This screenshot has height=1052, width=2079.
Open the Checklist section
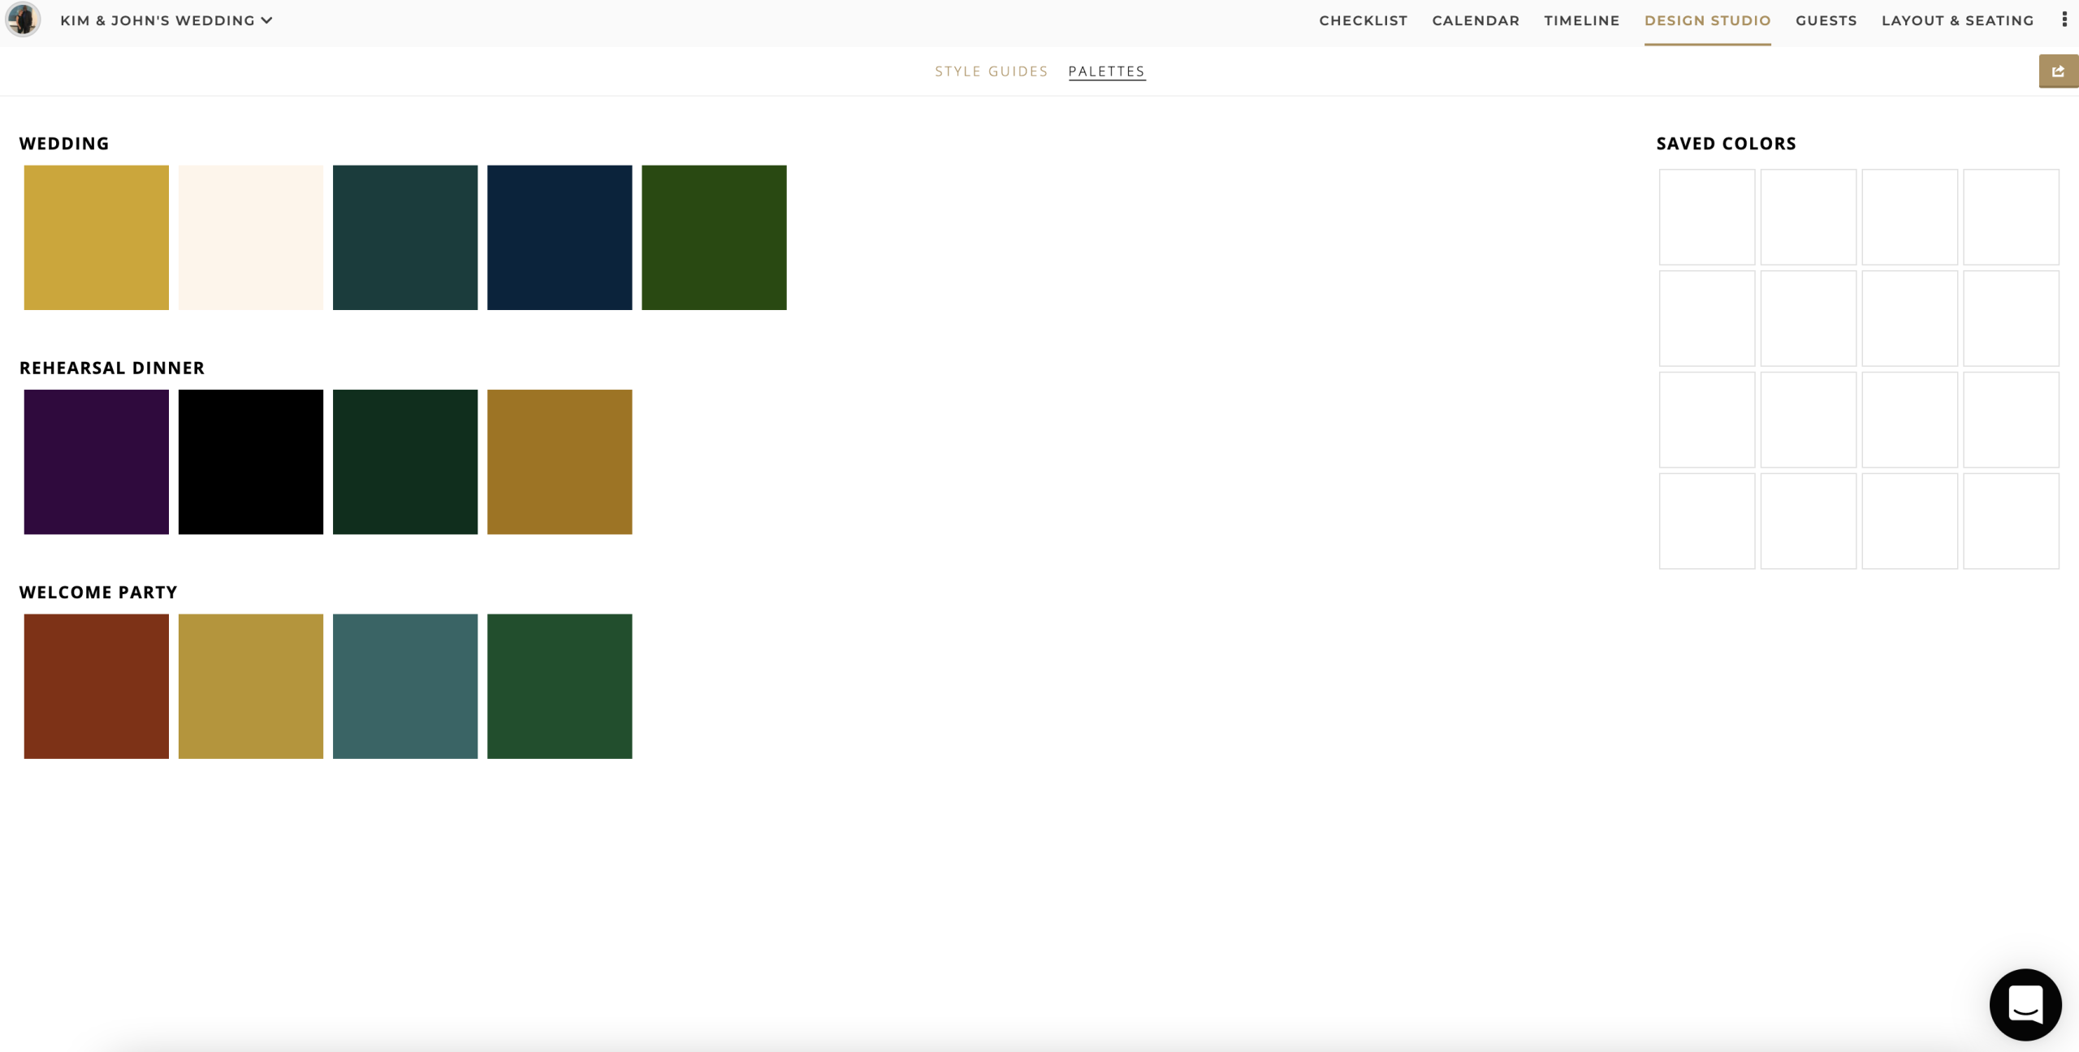1363,20
